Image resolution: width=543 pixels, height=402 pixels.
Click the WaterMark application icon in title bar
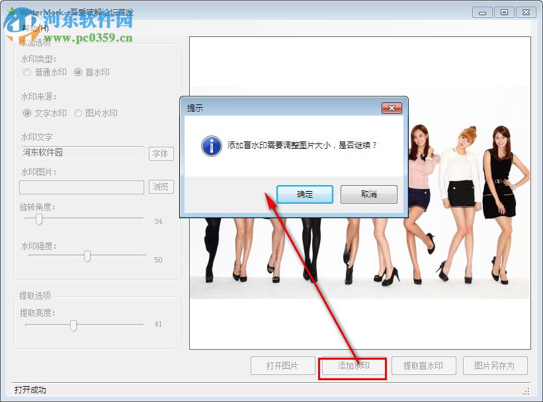coord(12,12)
